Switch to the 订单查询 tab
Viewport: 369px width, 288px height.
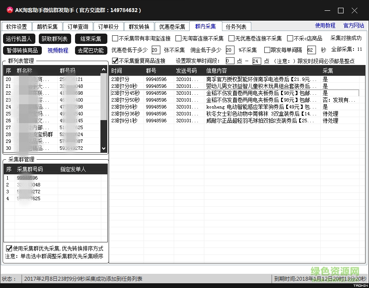(x=78, y=26)
